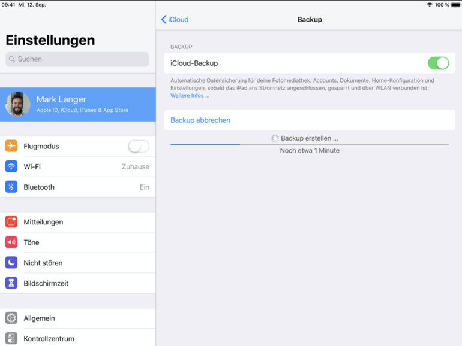Screen dimensions: 462x346
Task: Tap Backup abbrechen to cancel backup
Action: 310,120
